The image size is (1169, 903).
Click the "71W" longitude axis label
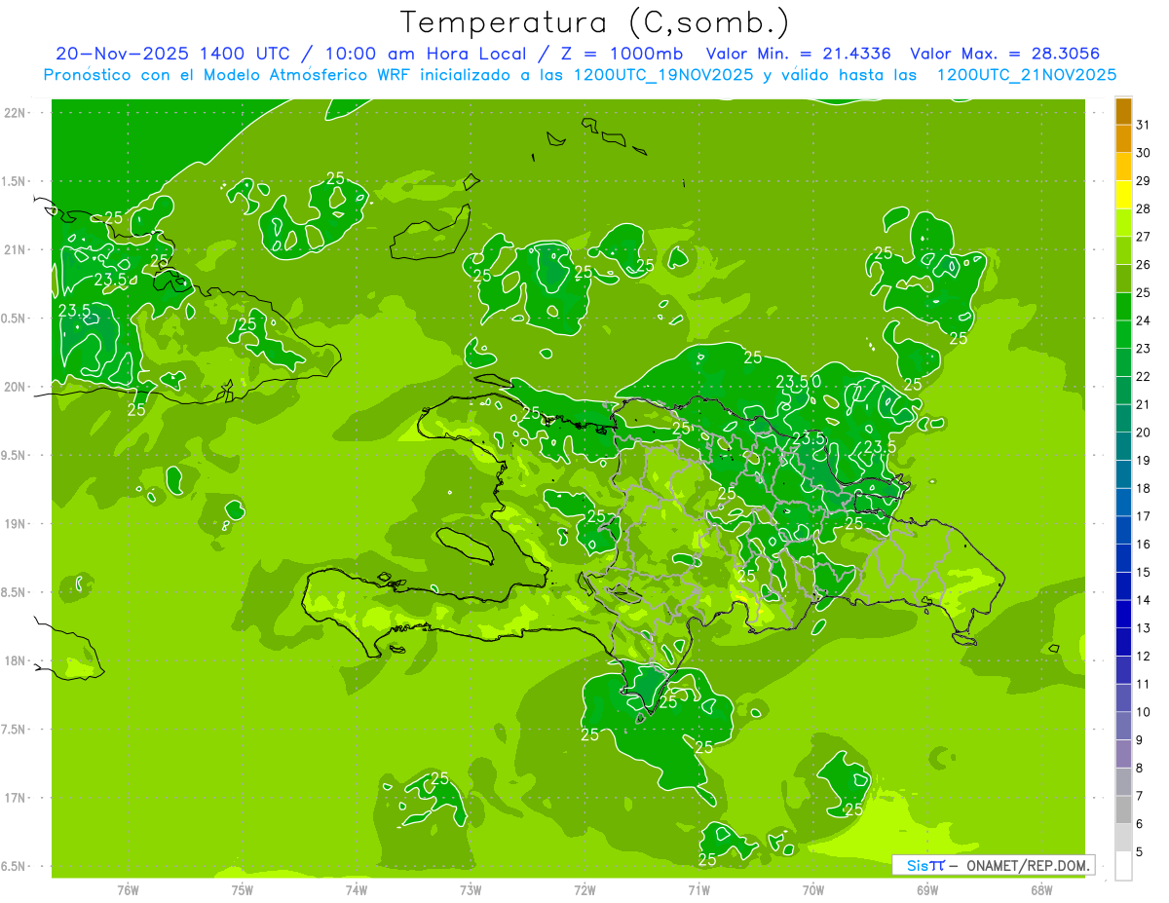698,890
